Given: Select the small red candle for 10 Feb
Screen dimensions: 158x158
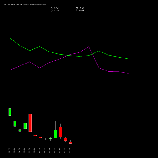Looking at the screenshot, I should 40,138.
